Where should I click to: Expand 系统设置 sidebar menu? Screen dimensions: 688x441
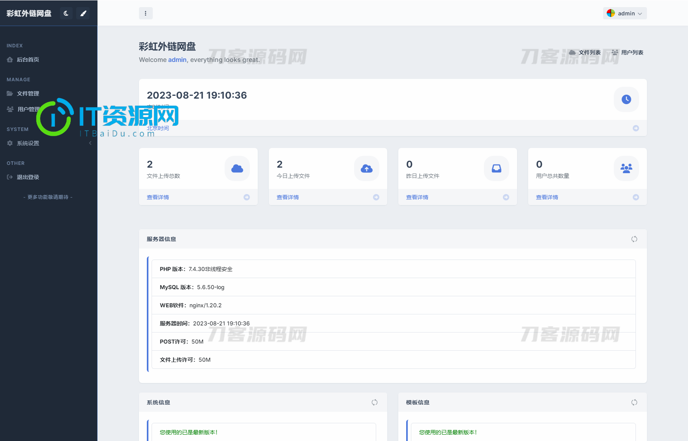[x=49, y=143]
